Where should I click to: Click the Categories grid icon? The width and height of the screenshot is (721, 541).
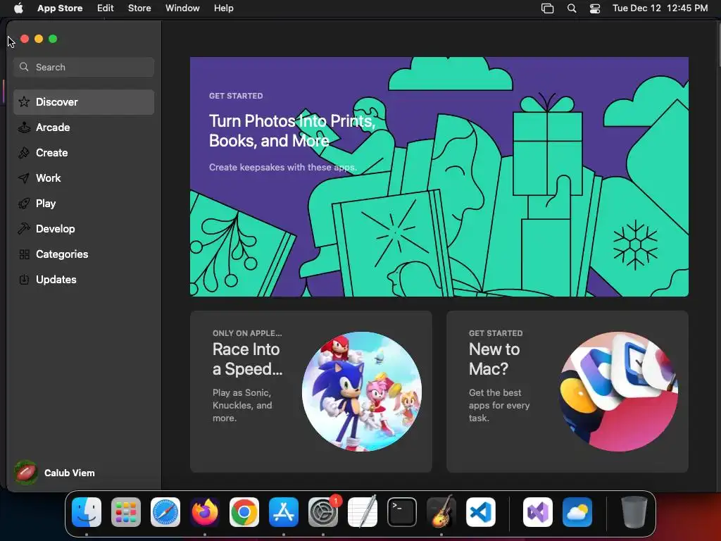(x=24, y=254)
